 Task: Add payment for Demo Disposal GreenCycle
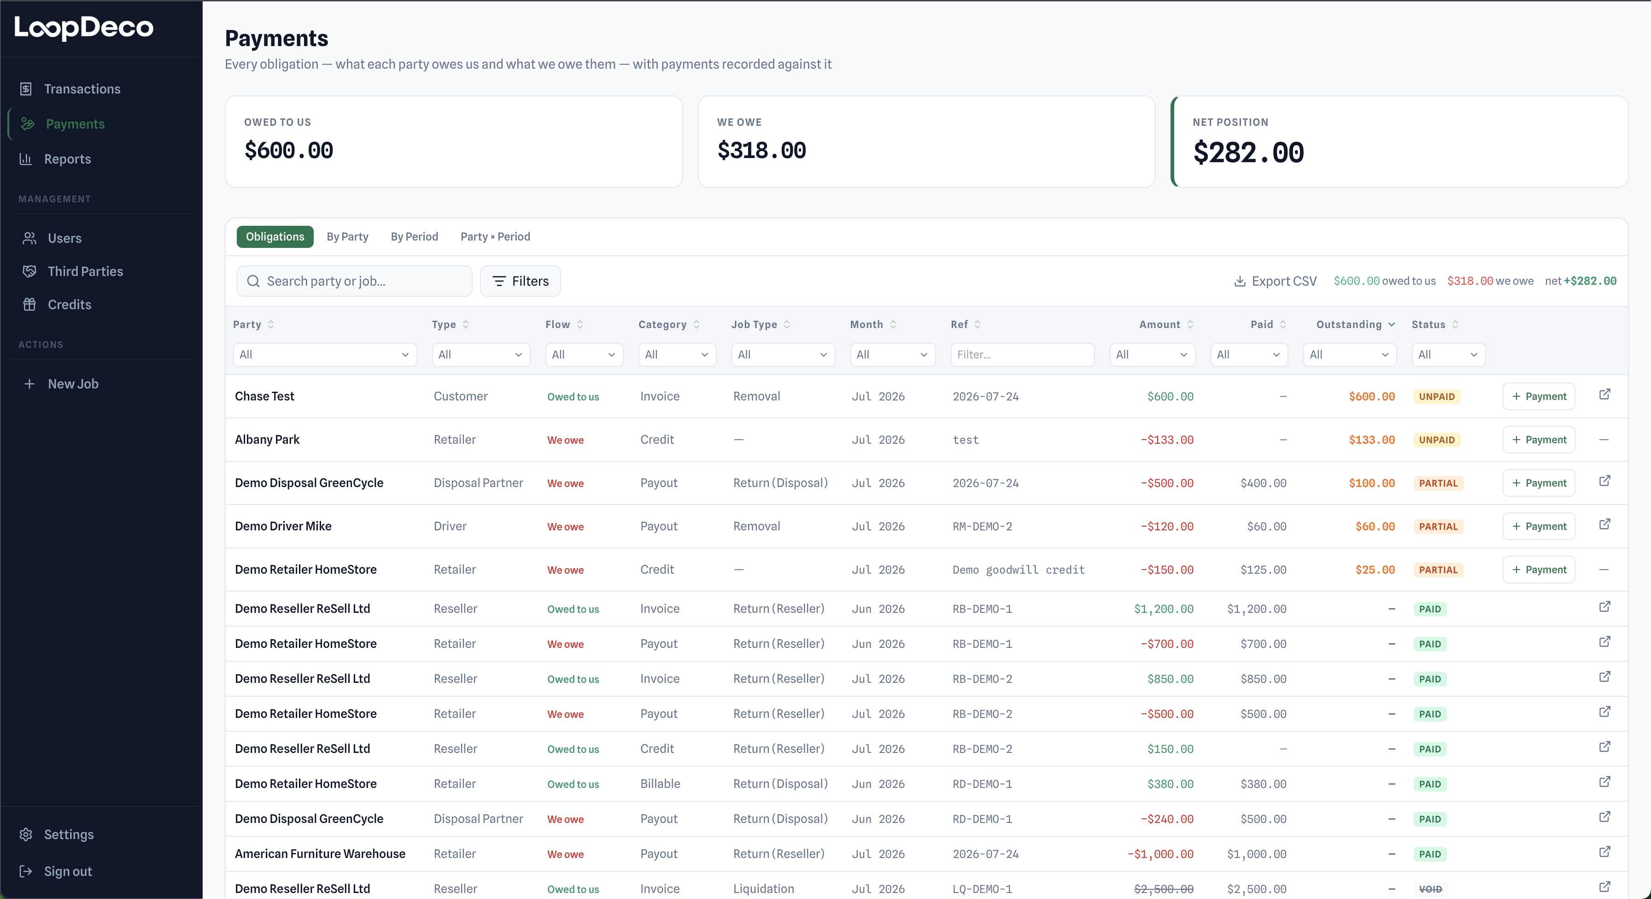tap(1538, 483)
